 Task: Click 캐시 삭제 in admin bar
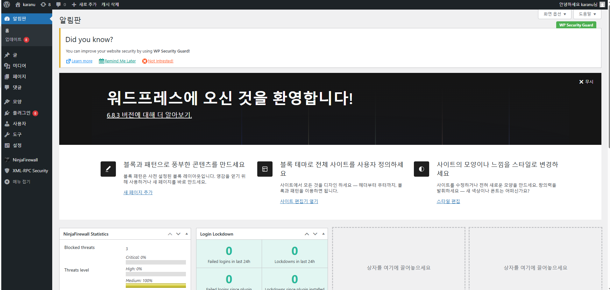(x=110, y=4)
